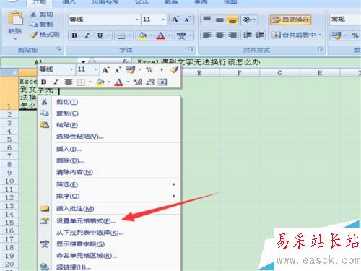Image resolution: width=361 pixels, height=271 pixels.
Task: Click center align on the mini toolbar
Action: point(69,82)
